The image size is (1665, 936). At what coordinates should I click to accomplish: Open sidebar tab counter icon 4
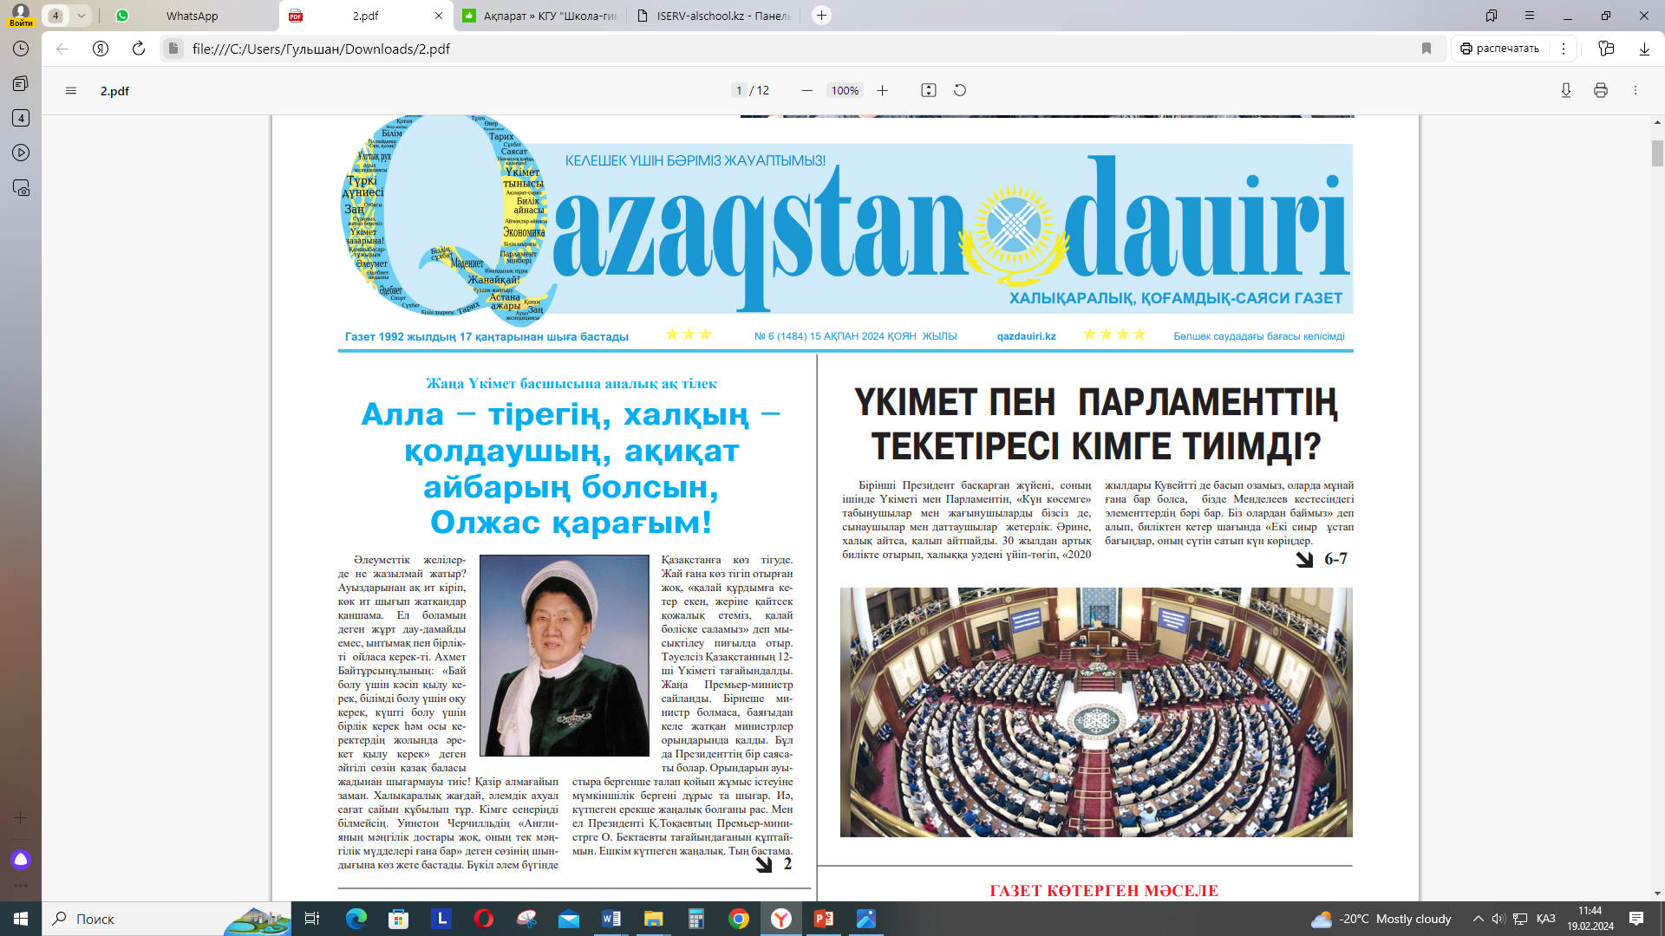[21, 118]
